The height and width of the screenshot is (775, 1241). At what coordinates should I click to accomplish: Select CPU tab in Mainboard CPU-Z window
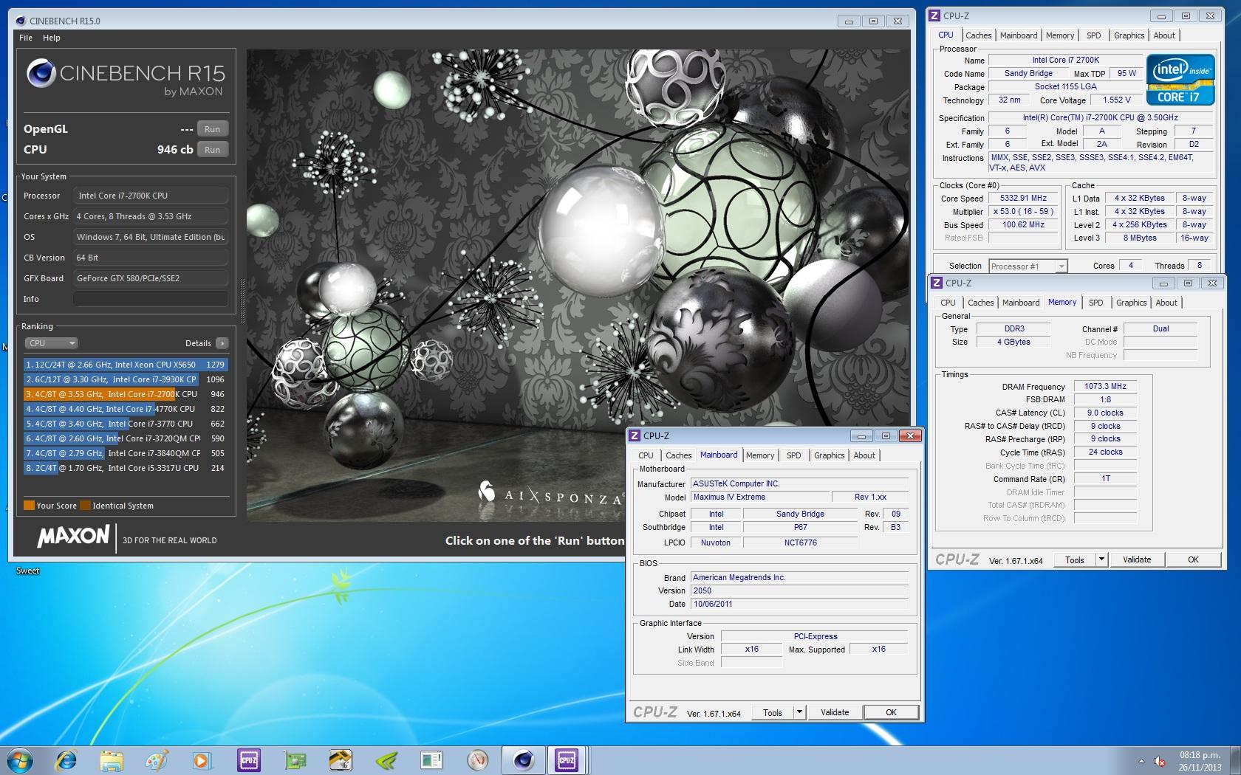[646, 455]
